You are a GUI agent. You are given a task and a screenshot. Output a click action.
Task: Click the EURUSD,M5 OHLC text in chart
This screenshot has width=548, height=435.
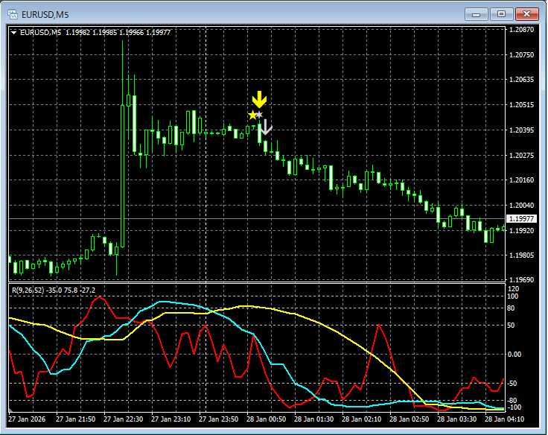95,32
